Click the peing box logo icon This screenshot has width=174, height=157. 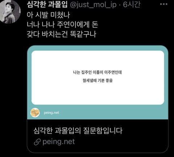35,113
